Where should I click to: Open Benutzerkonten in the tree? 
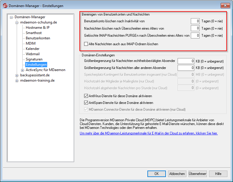tap(38, 38)
